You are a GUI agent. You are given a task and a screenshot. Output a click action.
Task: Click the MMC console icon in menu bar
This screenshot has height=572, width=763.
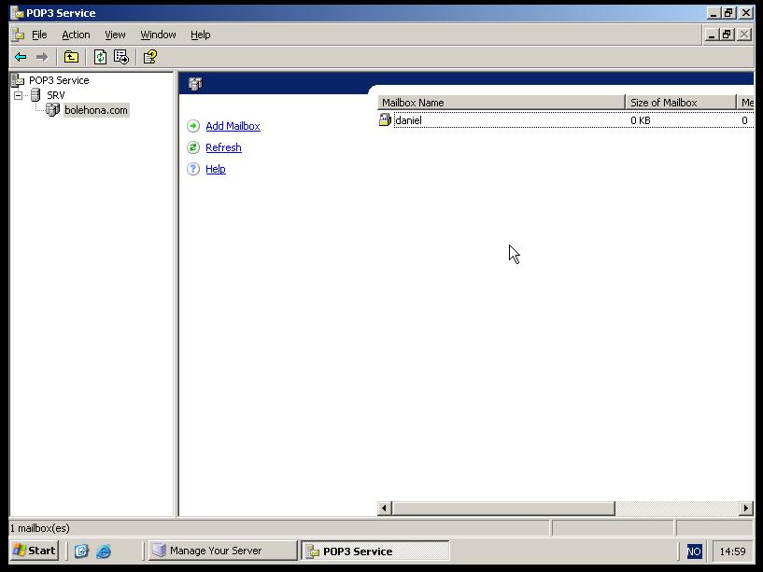pos(18,35)
